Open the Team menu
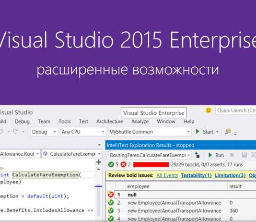256x222 pixels. click(x=44, y=122)
